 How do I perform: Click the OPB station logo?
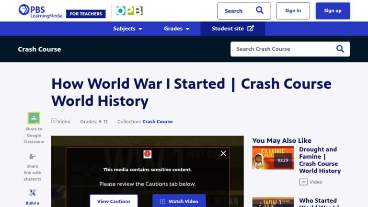(129, 11)
